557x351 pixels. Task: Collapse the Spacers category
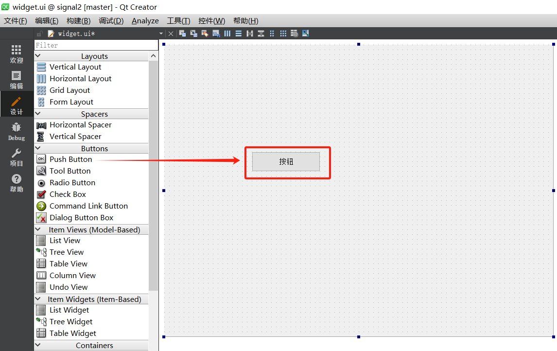[x=38, y=114]
